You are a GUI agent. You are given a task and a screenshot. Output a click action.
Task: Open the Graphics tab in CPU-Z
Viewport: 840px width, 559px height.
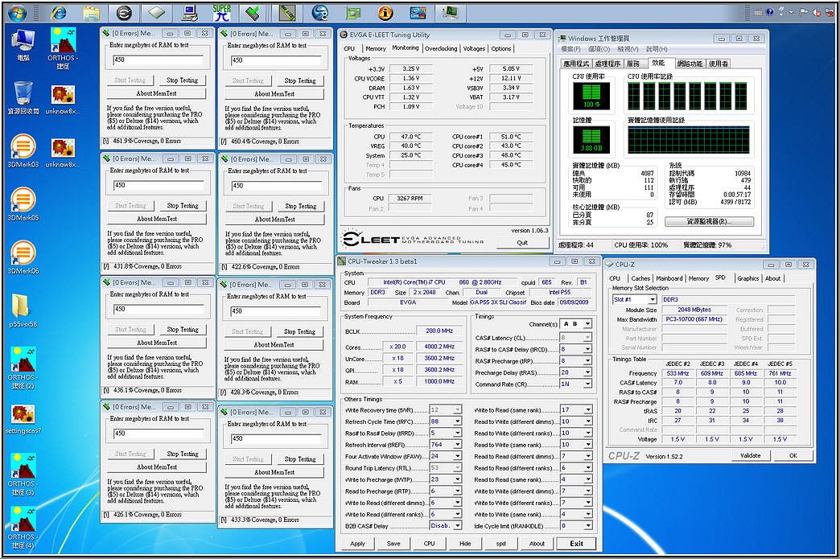[747, 278]
